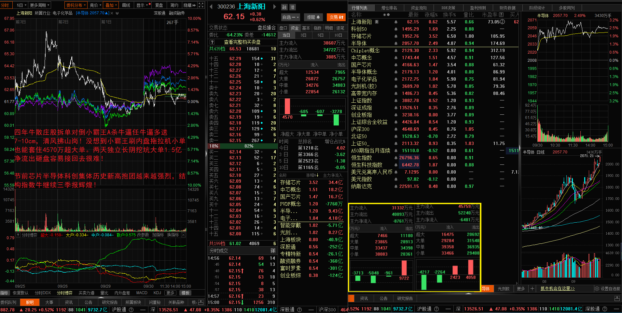Click the alert bell for 光刻机(胶)
The image size is (622, 313).
pos(396,86)
